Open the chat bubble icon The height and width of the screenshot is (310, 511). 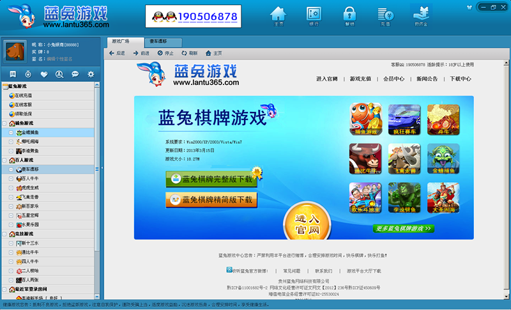[x=75, y=74]
